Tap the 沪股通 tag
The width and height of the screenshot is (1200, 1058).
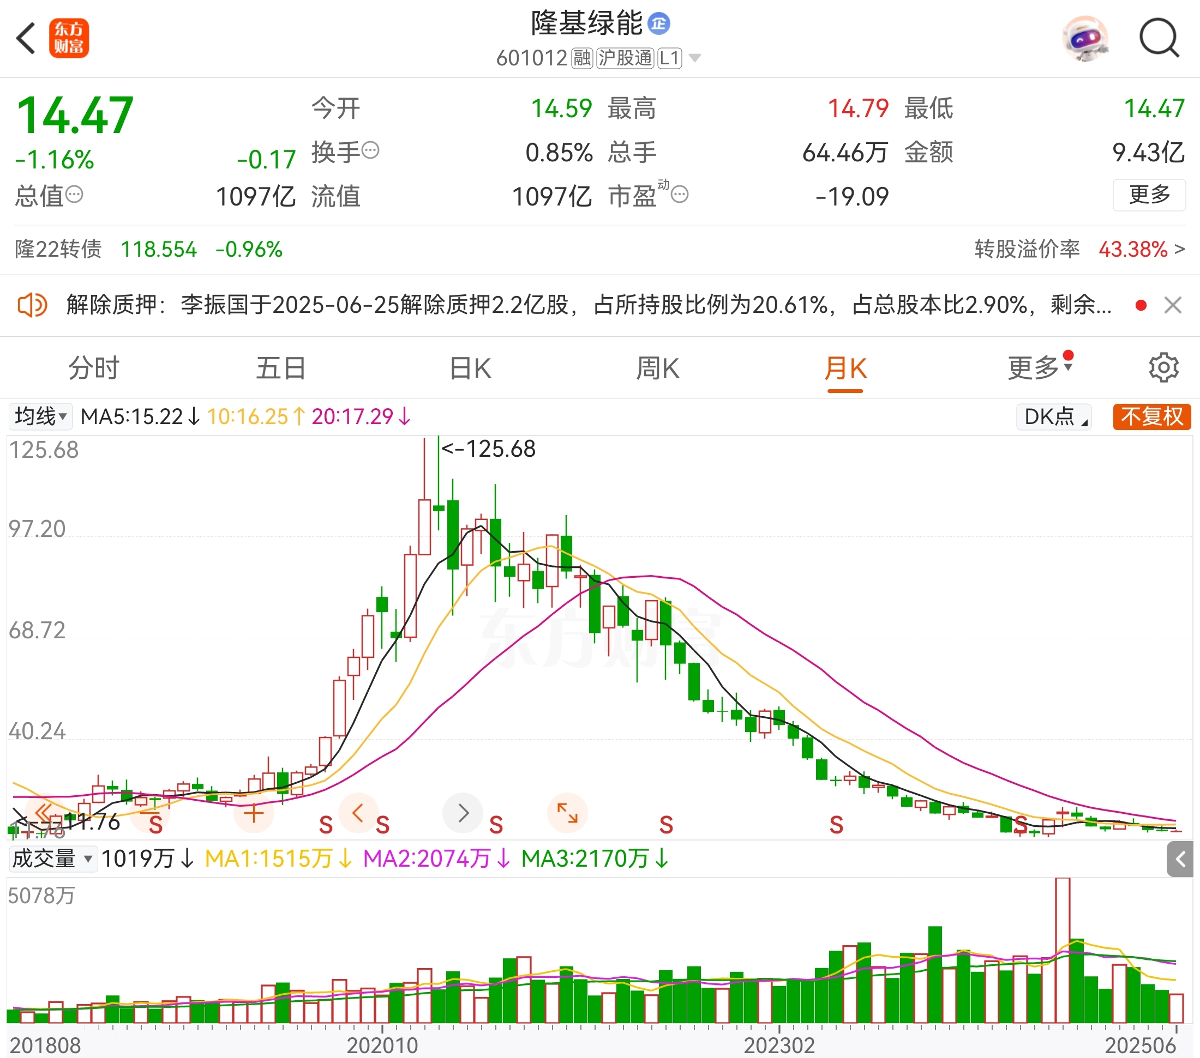pyautogui.click(x=625, y=58)
